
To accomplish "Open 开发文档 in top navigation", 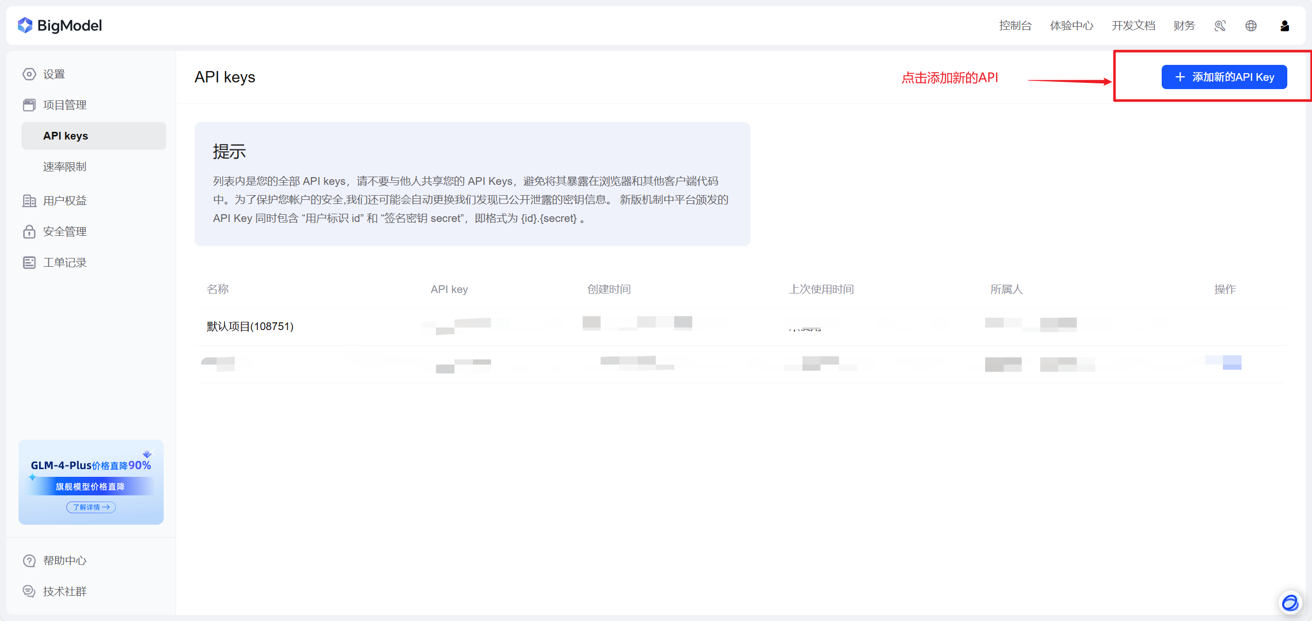I will [1133, 26].
